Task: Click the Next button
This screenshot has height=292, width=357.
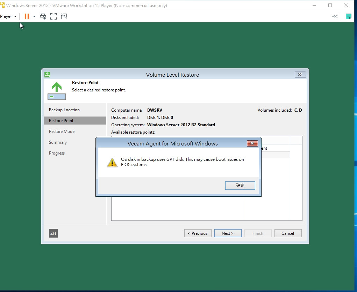Action: pos(228,233)
